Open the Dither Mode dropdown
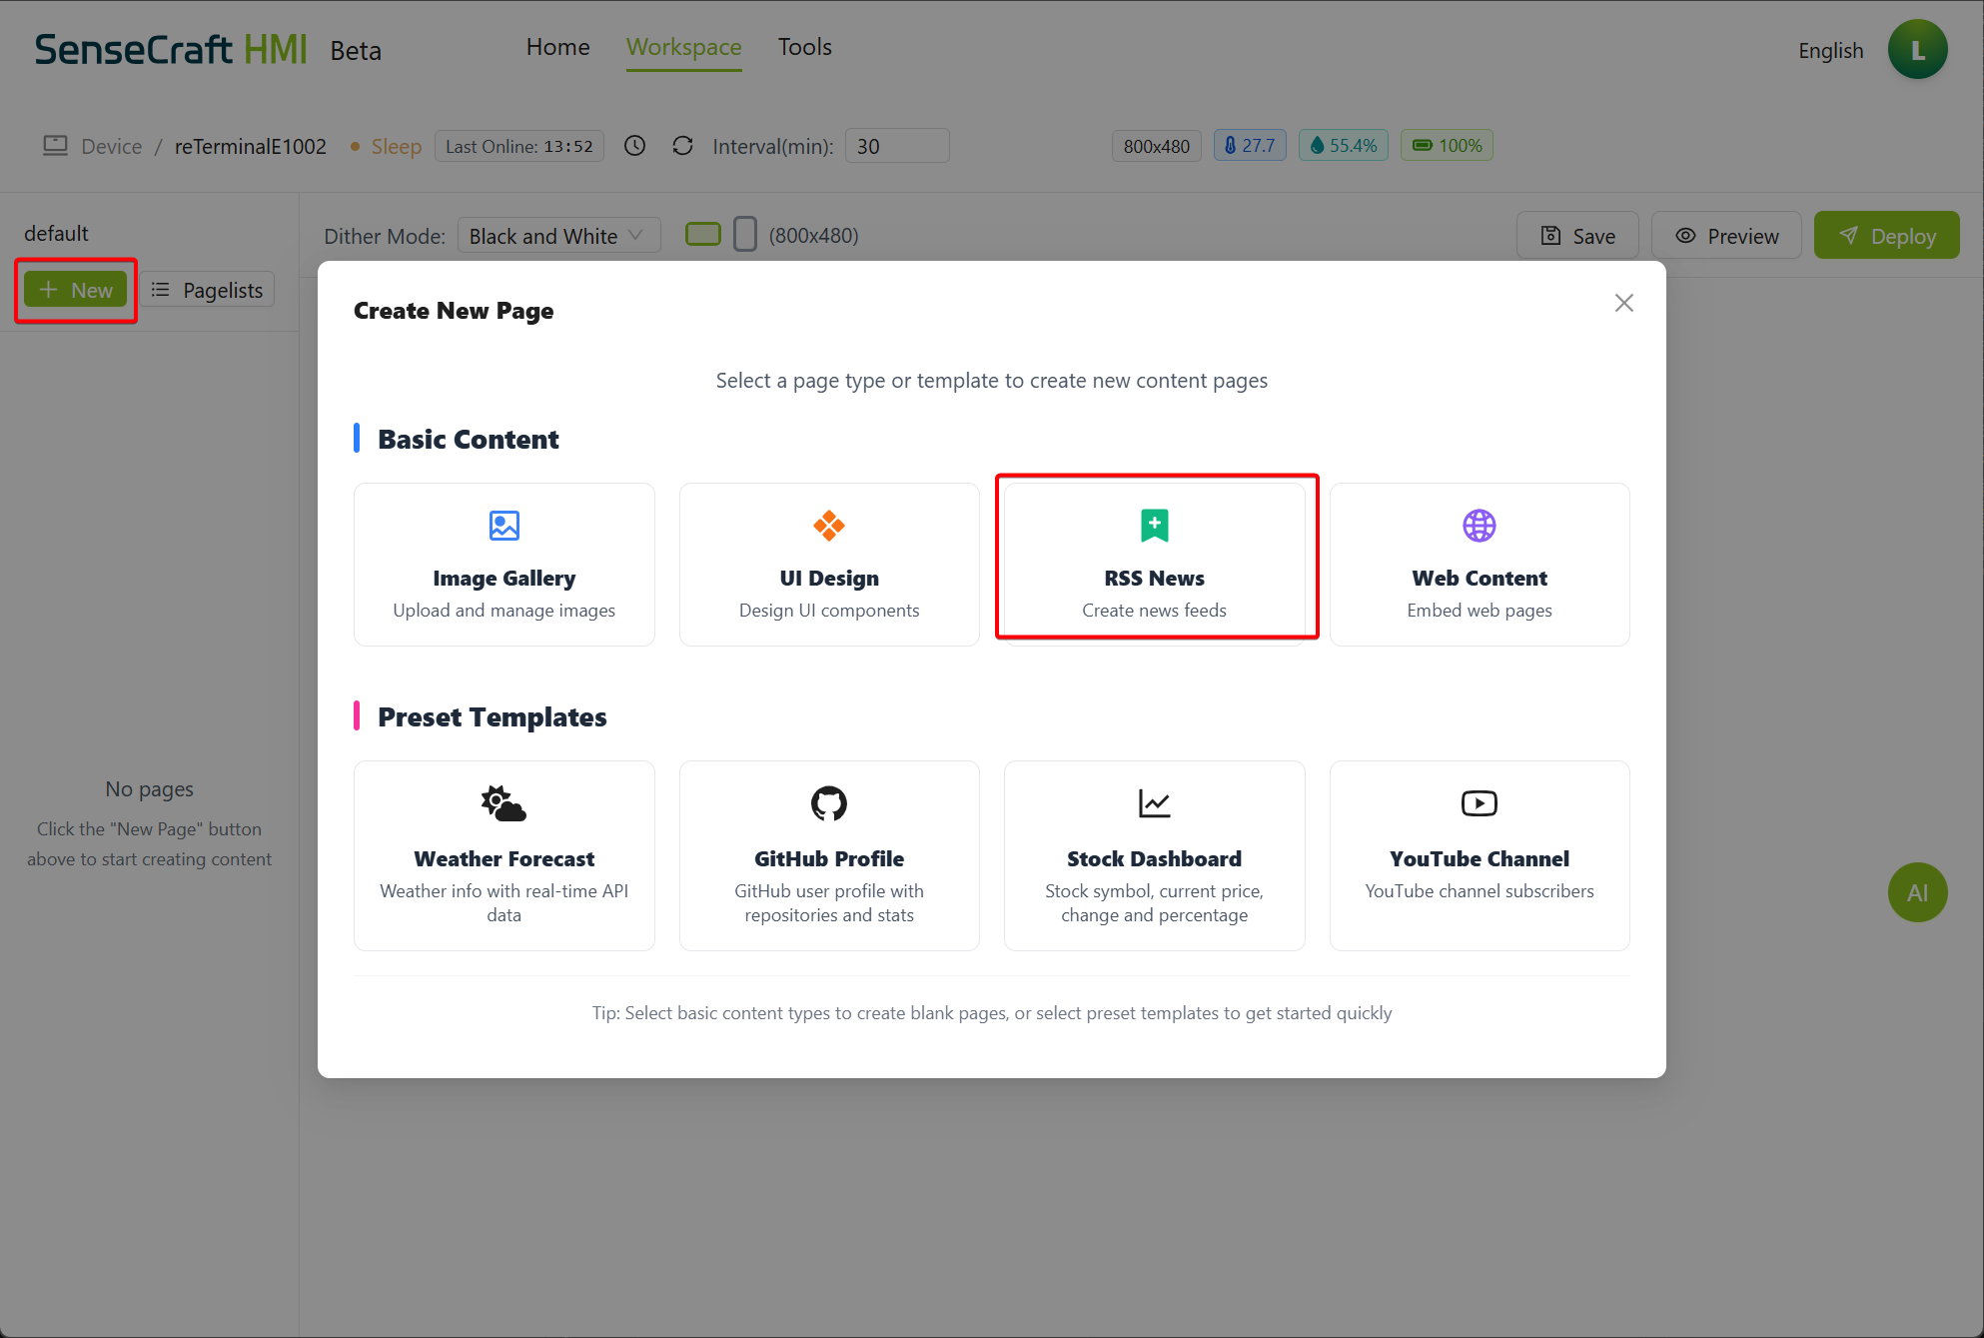The width and height of the screenshot is (1984, 1338). click(558, 236)
